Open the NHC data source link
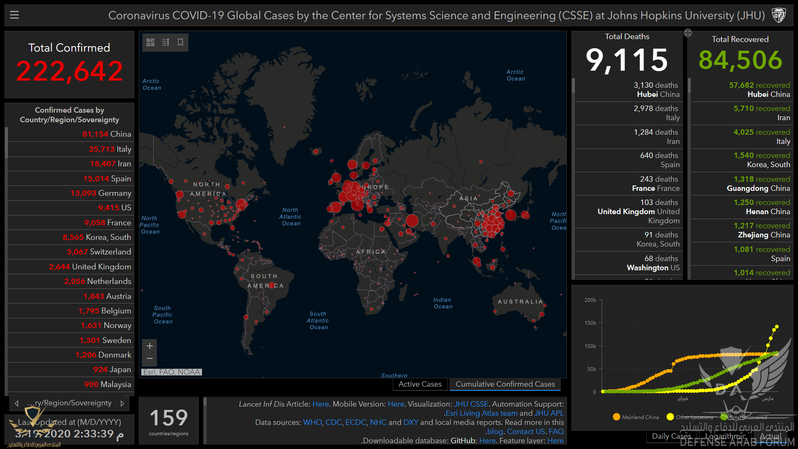798x449 pixels. click(x=378, y=422)
